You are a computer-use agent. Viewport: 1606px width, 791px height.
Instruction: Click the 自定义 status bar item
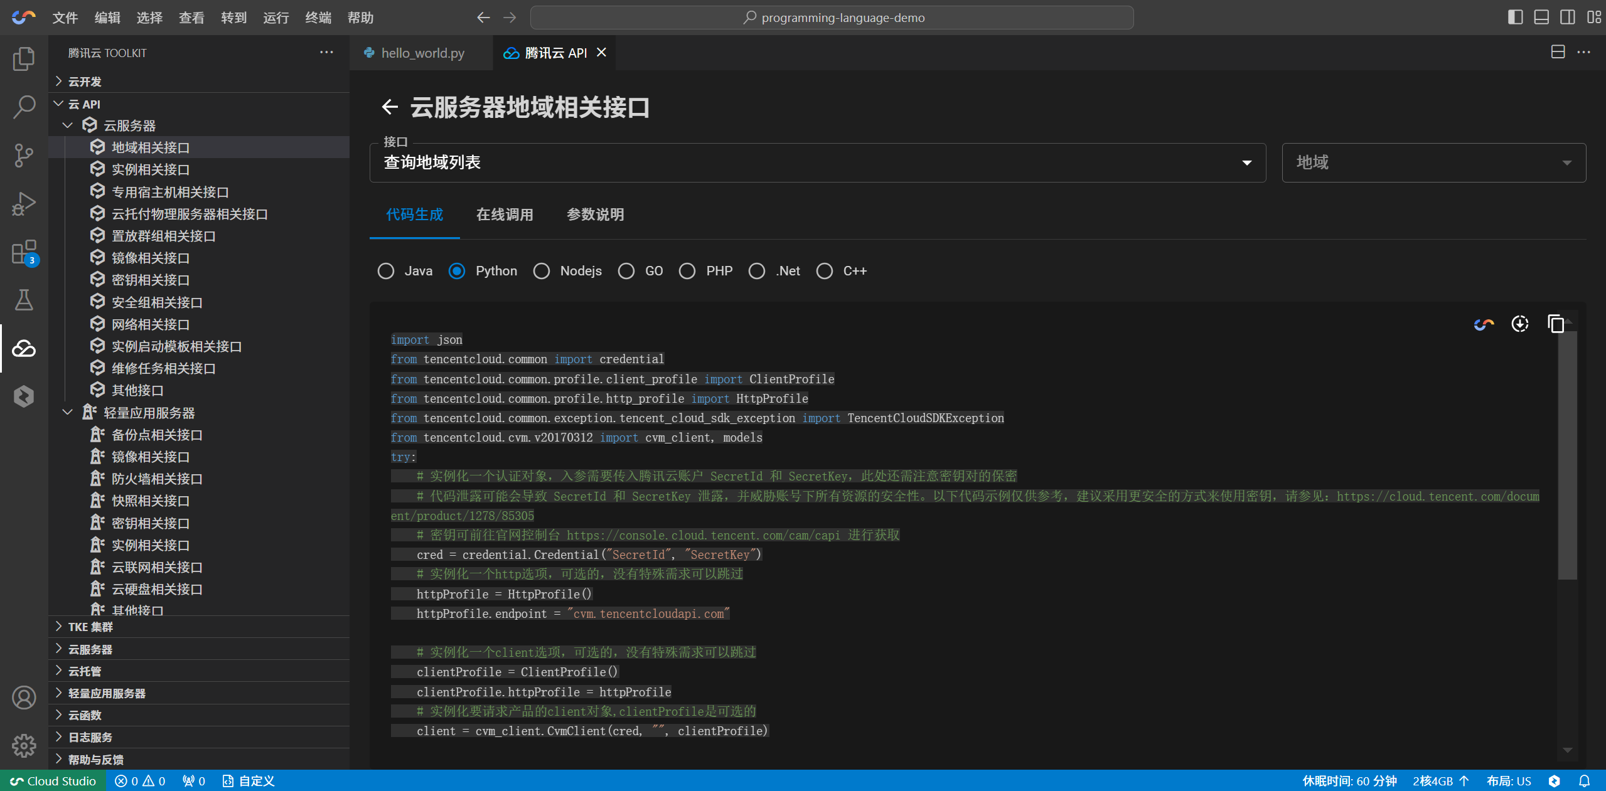[x=249, y=781]
